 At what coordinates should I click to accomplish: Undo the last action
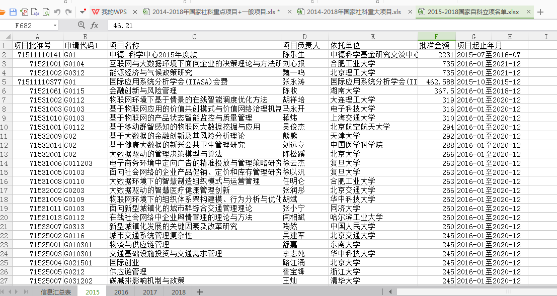(x=57, y=12)
